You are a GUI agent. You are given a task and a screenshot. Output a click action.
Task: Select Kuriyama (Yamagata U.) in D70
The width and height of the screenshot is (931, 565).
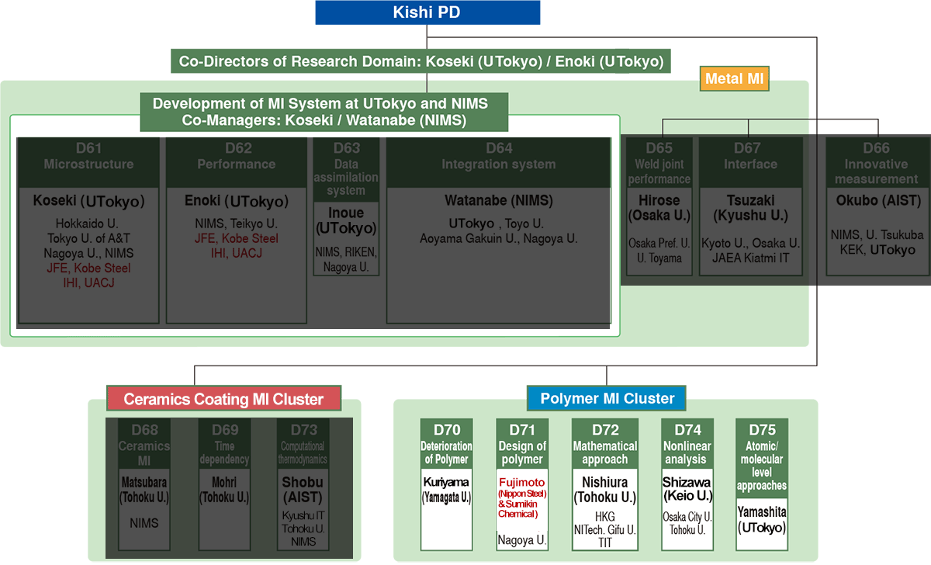click(x=447, y=490)
